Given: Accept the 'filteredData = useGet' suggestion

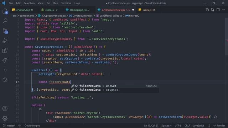Looking at the screenshot, I should [115, 86].
